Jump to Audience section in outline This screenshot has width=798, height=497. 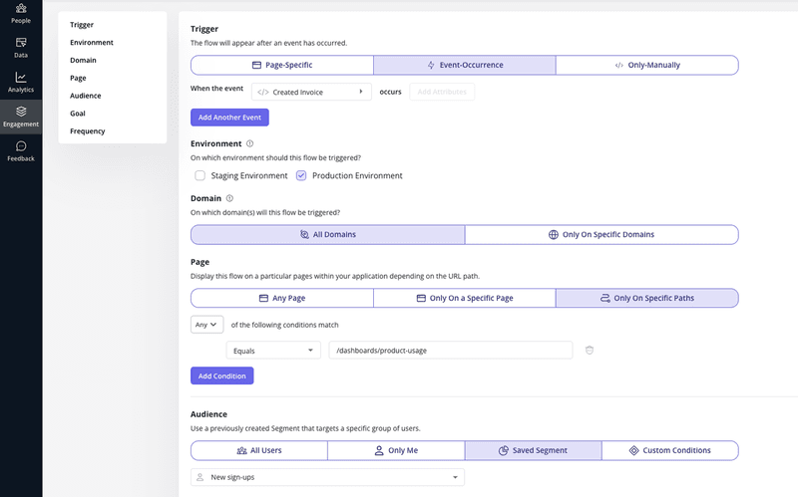pyautogui.click(x=86, y=96)
